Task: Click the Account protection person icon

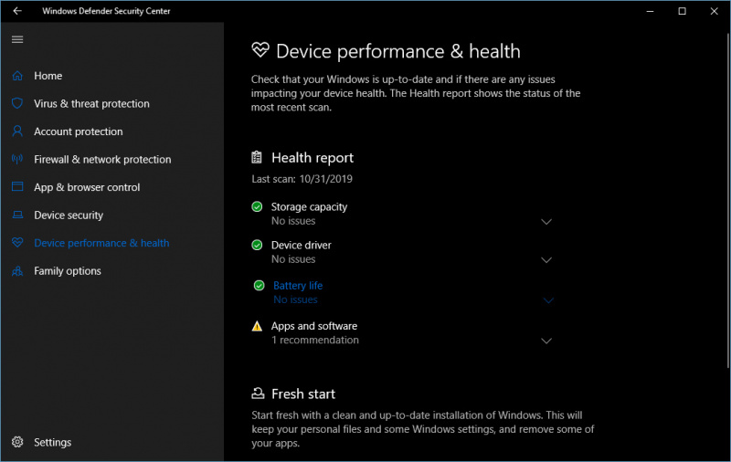Action: click(17, 131)
